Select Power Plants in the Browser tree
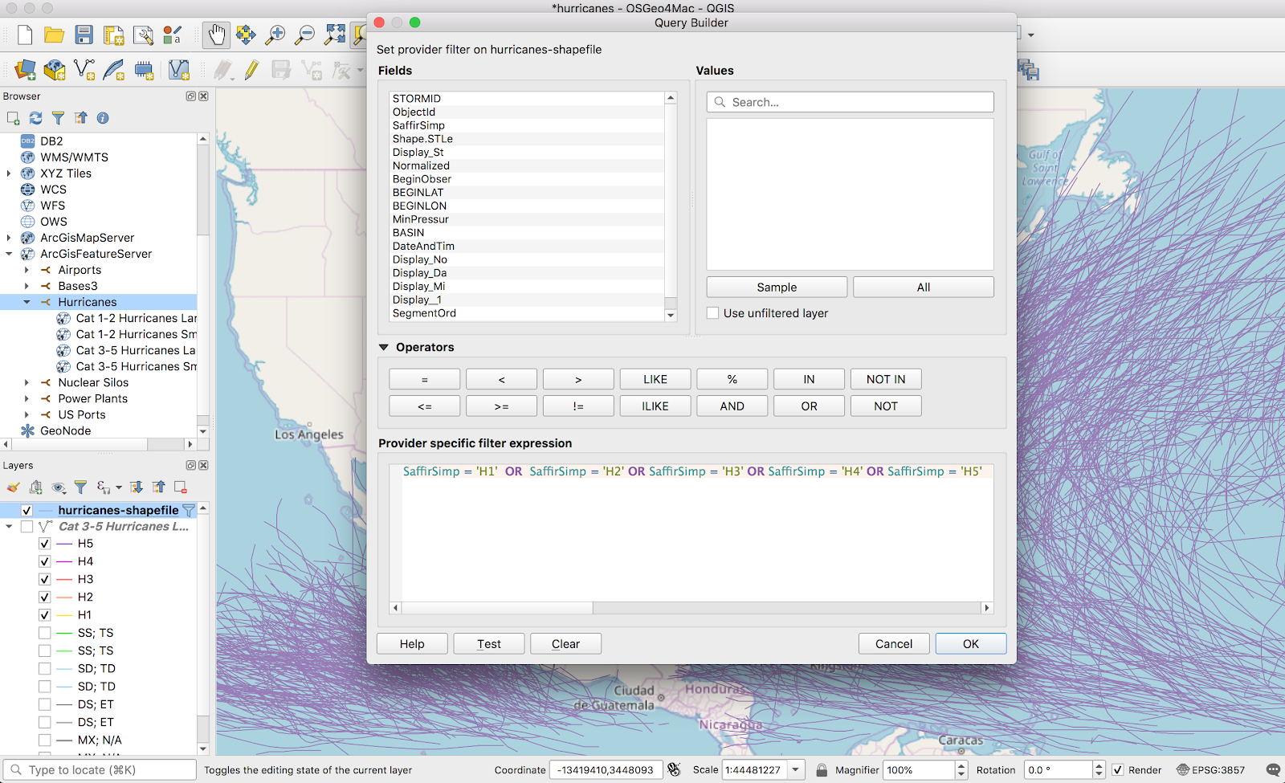The height and width of the screenshot is (783, 1285). (92, 398)
